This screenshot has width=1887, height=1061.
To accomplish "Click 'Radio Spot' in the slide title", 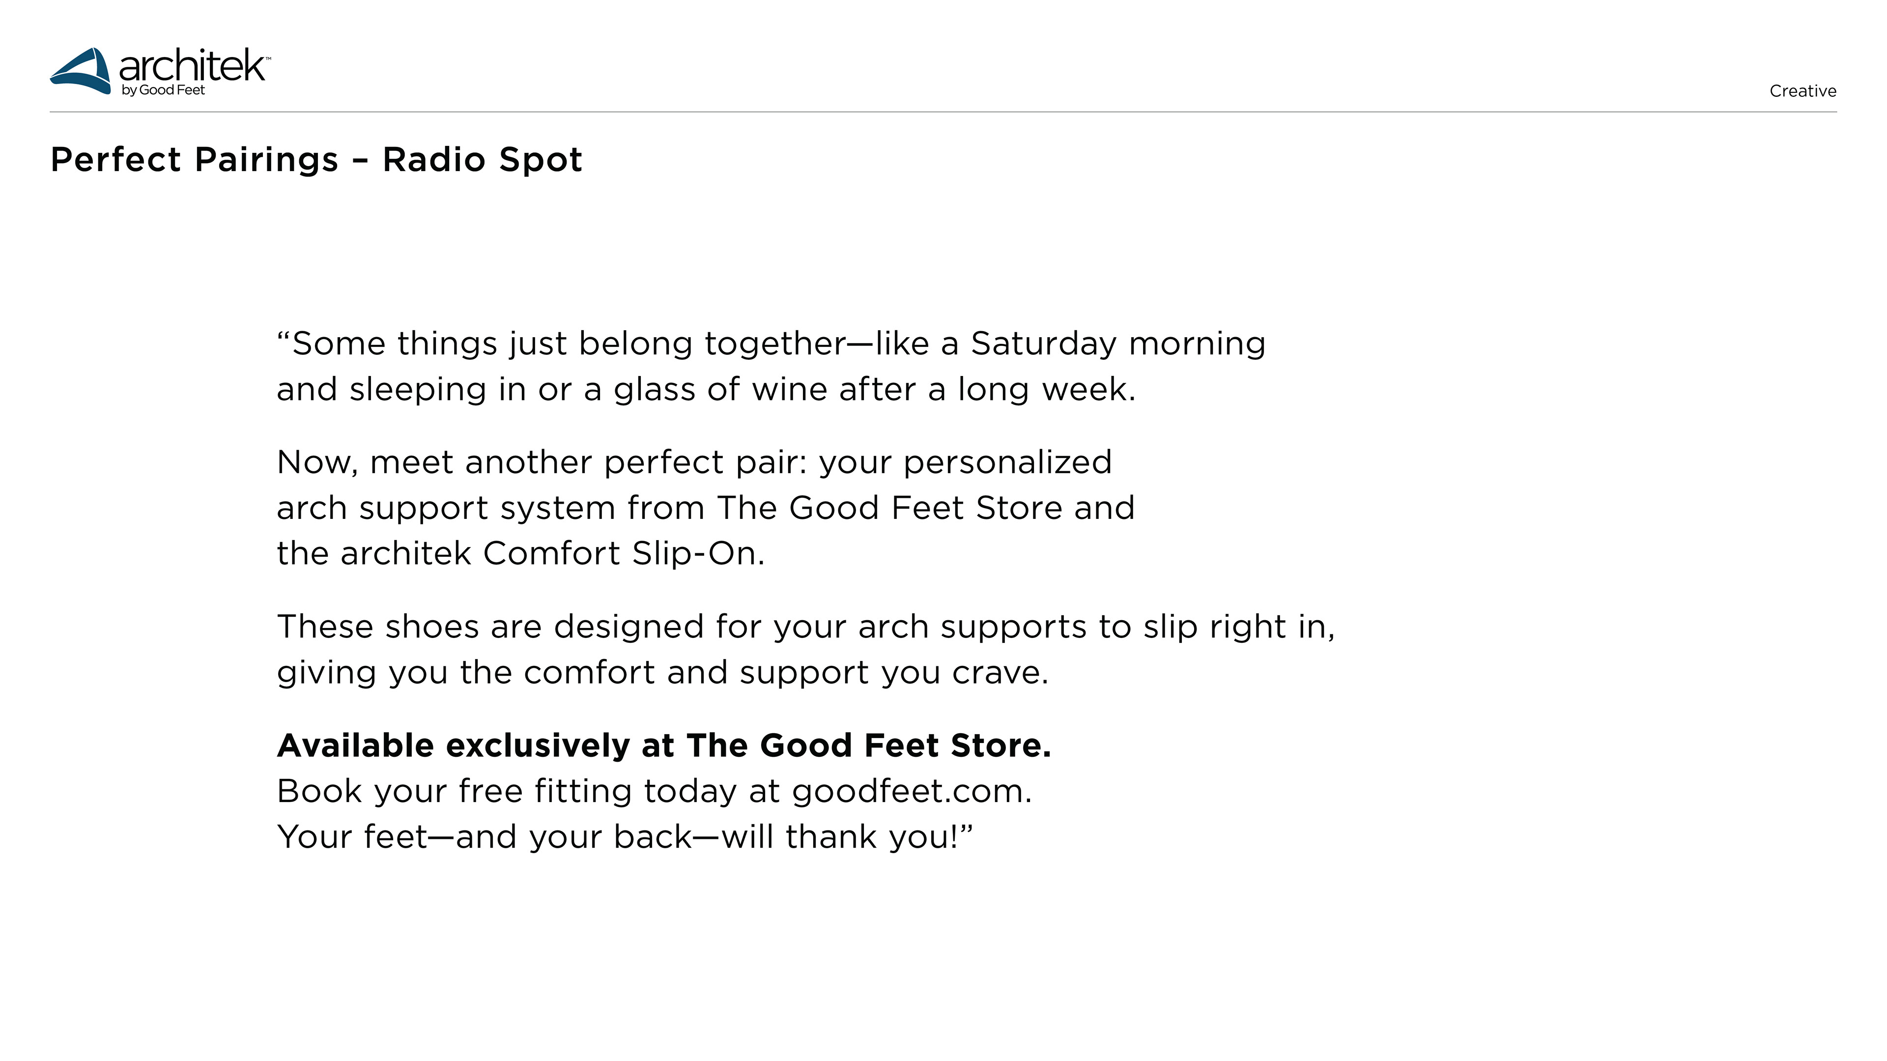I will point(482,159).
